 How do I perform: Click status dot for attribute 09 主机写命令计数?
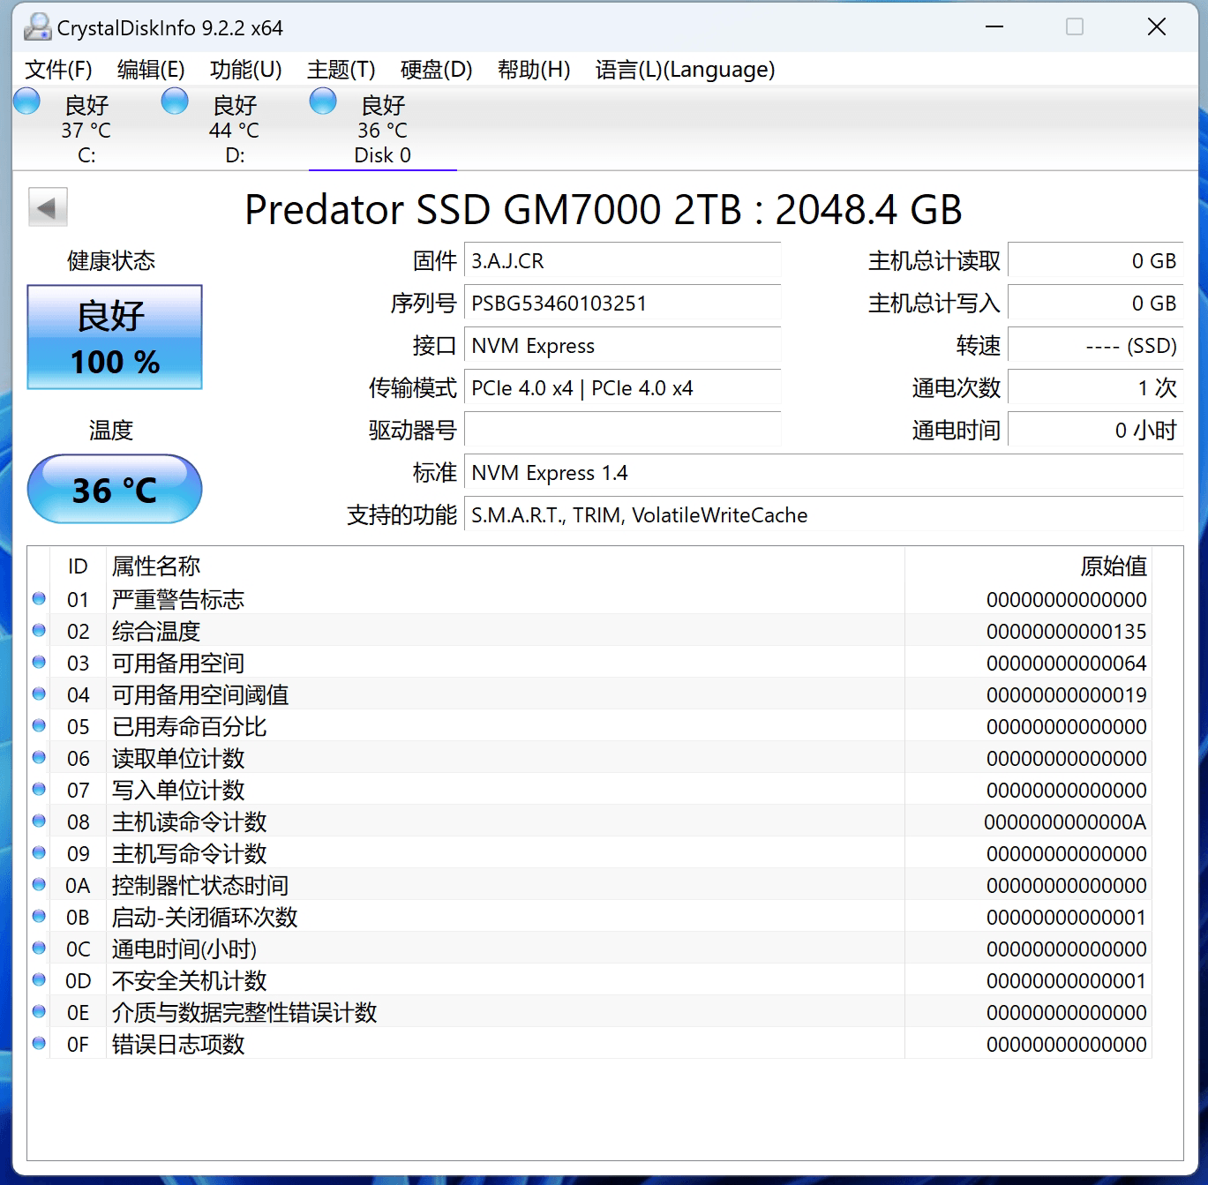[39, 853]
